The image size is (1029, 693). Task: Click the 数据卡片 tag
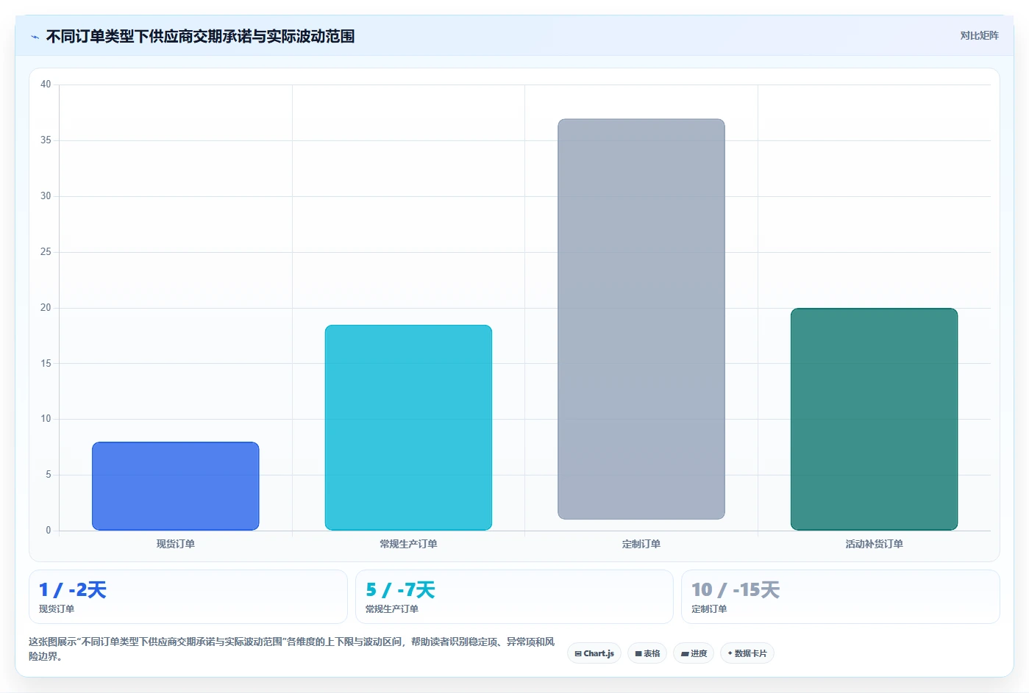pos(747,653)
